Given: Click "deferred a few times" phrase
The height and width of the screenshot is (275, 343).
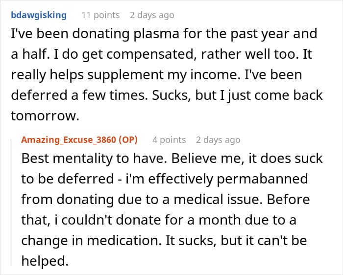Looking at the screenshot, I should (79, 95).
